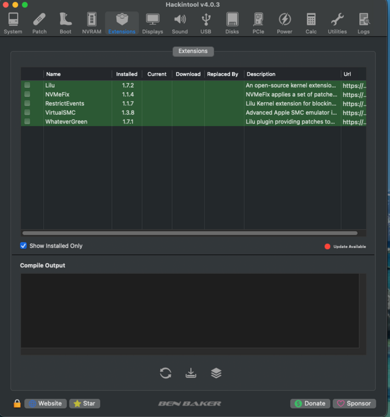Image resolution: width=390 pixels, height=417 pixels.
Task: Click the Current column header
Action: click(x=157, y=74)
